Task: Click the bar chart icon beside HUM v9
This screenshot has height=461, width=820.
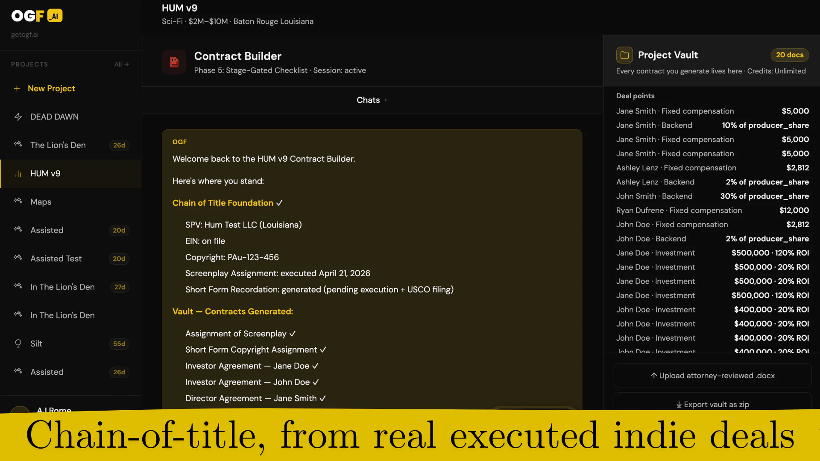Action: pos(18,174)
